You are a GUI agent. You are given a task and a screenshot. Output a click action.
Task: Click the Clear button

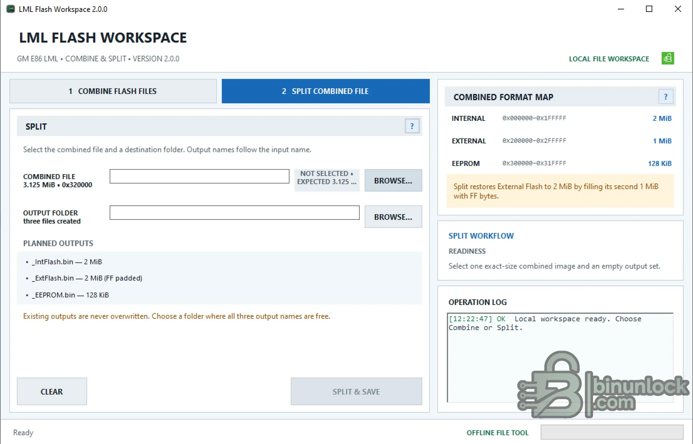point(52,392)
